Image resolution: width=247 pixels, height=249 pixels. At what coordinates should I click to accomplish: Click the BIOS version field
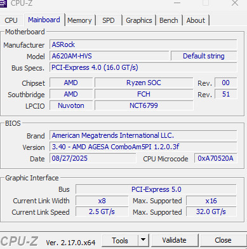click(x=144, y=147)
